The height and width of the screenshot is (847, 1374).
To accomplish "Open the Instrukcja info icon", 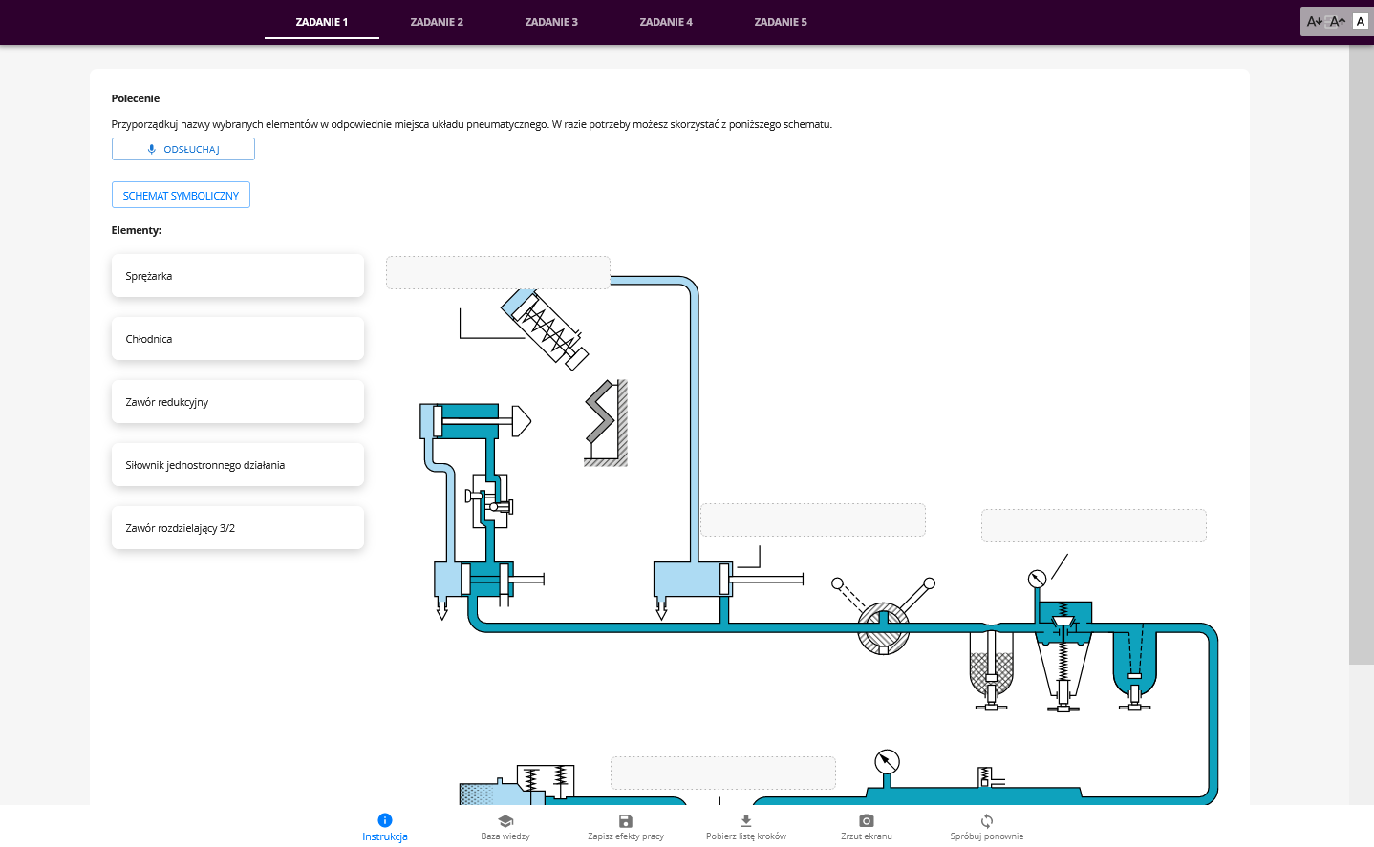I will (x=385, y=820).
